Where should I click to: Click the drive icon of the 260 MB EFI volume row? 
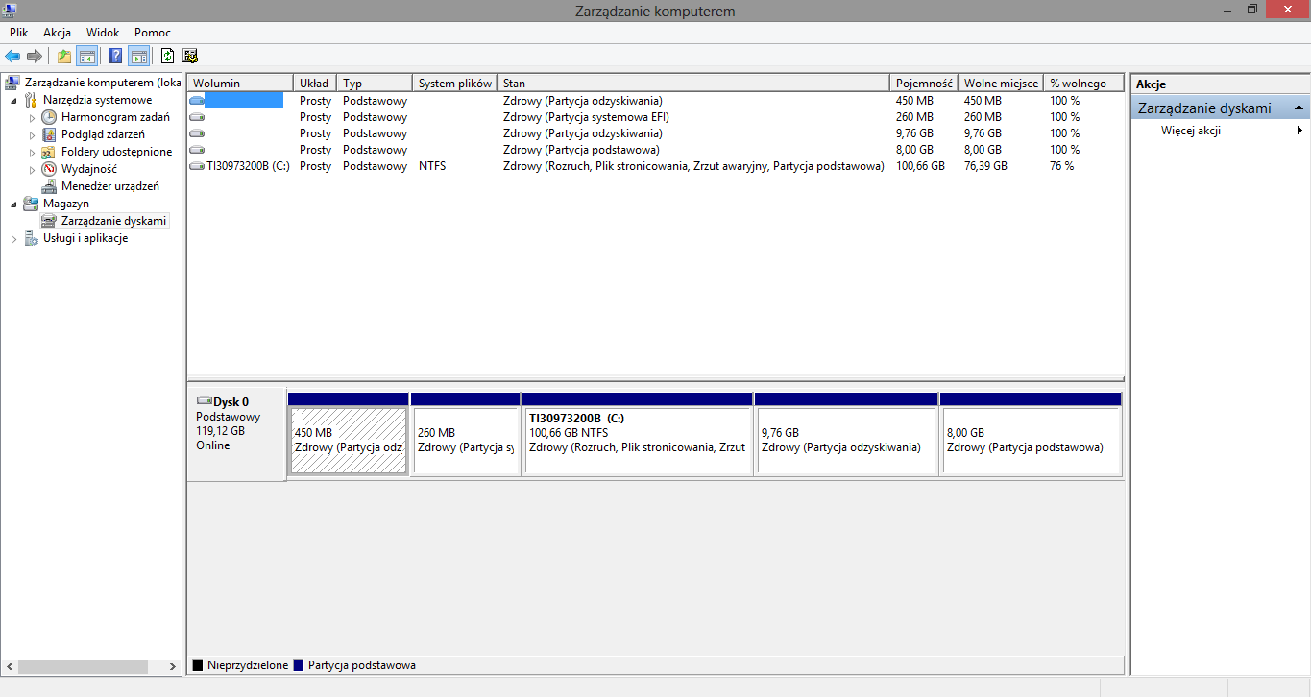197,117
